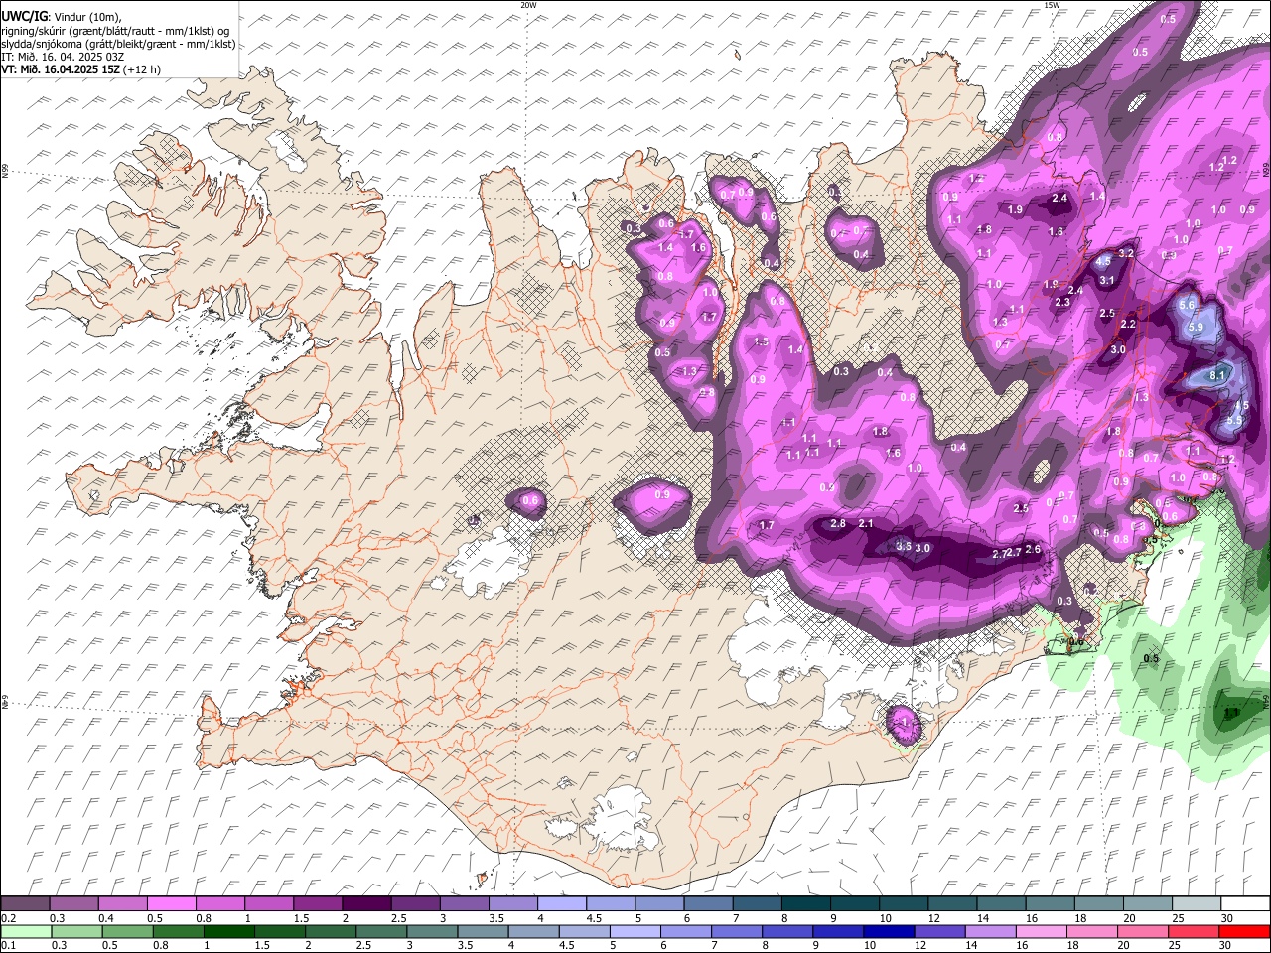Viewport: 1271px width, 953px height.
Task: Click the 3.5 value in the dark purple band
Action: pyautogui.click(x=904, y=546)
